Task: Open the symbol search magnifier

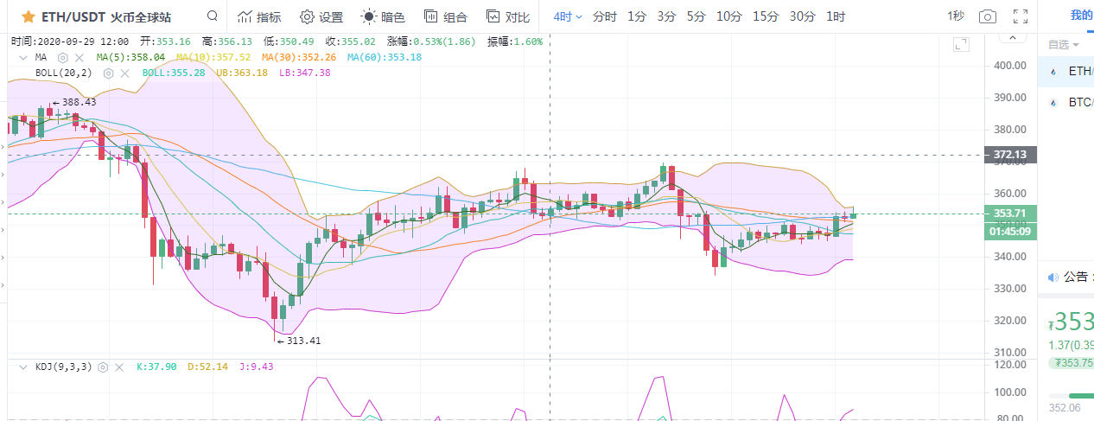Action: tap(213, 16)
